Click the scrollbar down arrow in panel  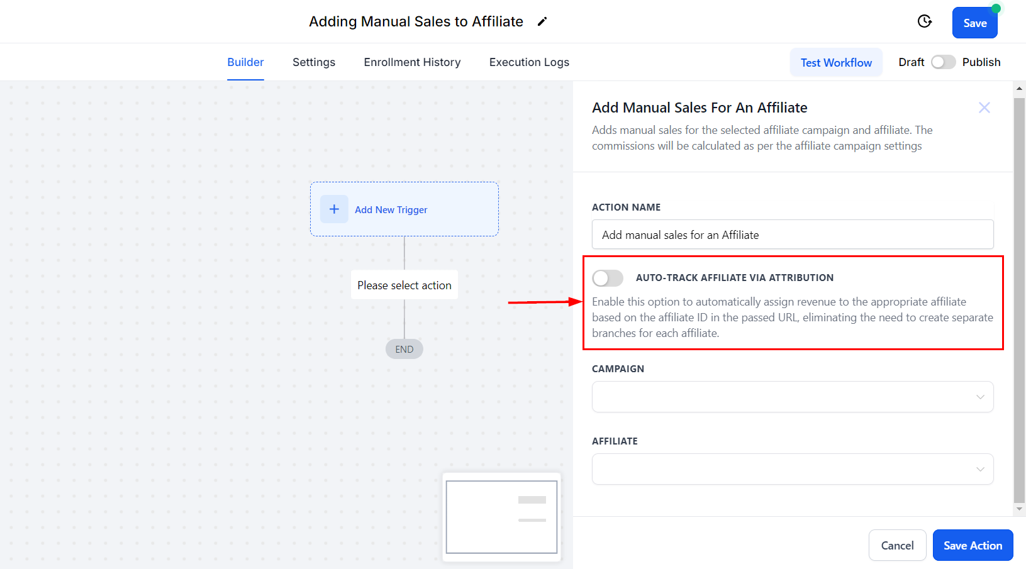tap(1019, 509)
